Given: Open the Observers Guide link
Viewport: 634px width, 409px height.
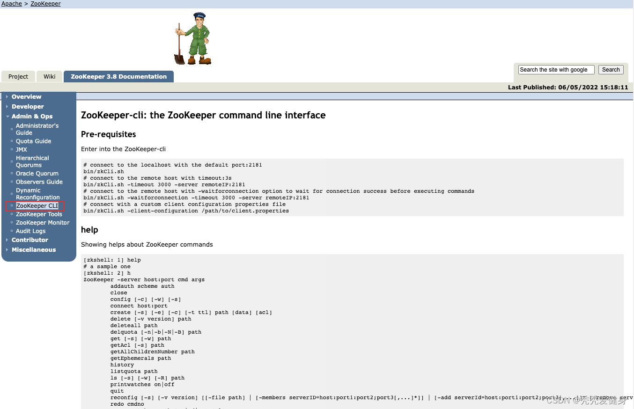Looking at the screenshot, I should click(x=39, y=182).
